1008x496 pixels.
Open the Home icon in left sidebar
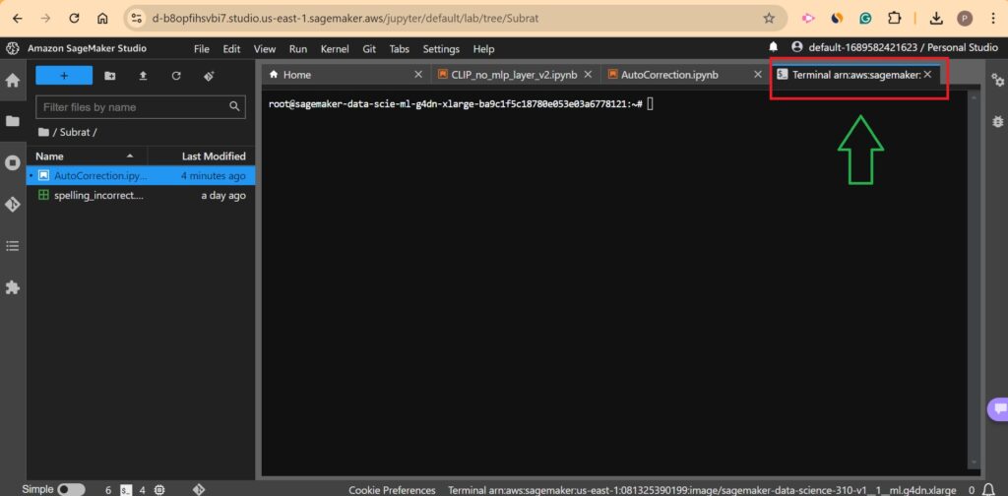(x=13, y=81)
